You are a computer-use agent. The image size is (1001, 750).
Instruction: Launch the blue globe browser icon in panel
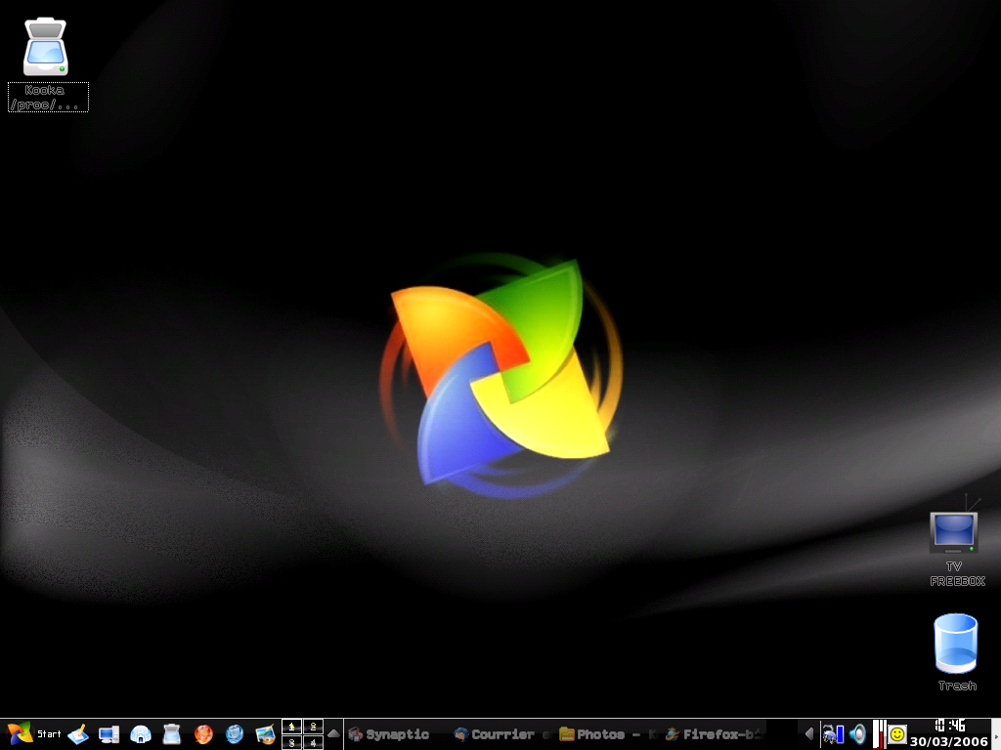click(235, 734)
